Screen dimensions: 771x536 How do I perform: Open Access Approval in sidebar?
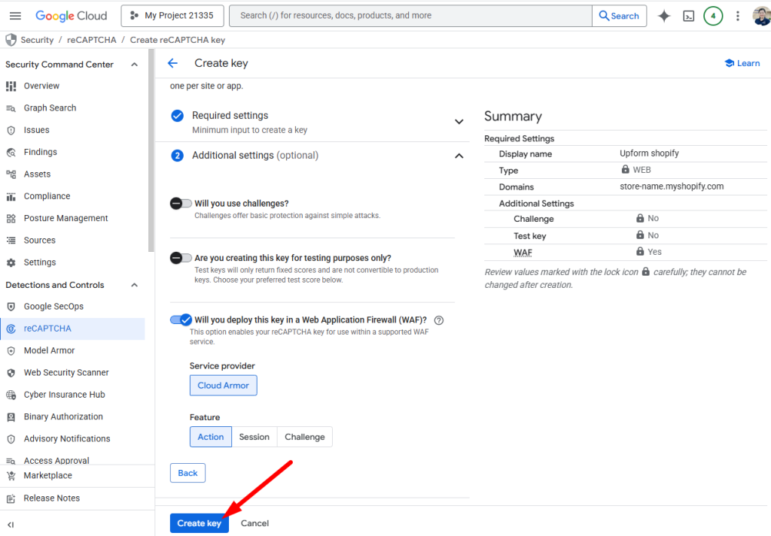[x=56, y=460]
